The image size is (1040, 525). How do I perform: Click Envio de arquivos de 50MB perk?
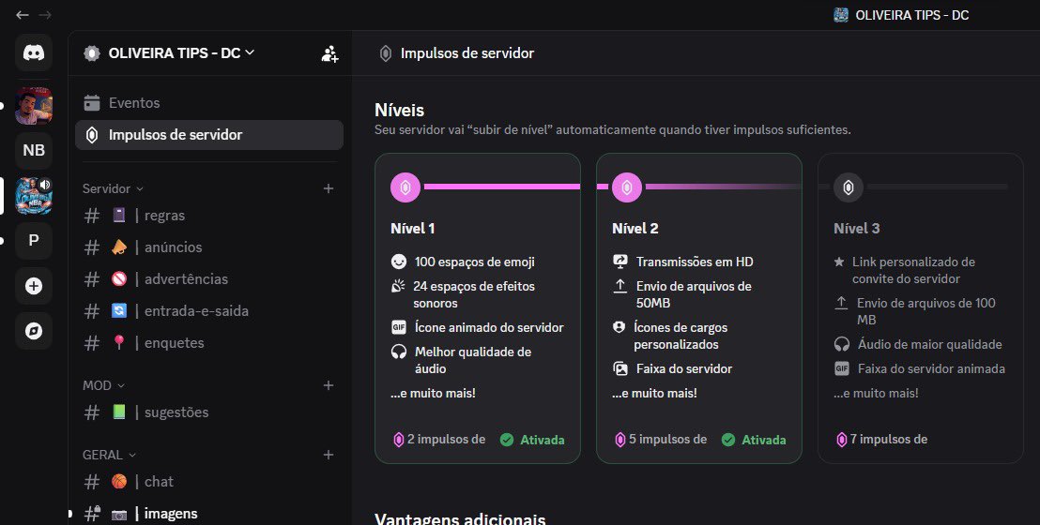point(682,295)
